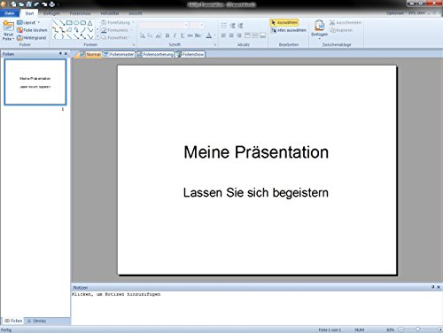Set vertical alignment to bottom
Viewport: 443px width, 333px height.
263,35
